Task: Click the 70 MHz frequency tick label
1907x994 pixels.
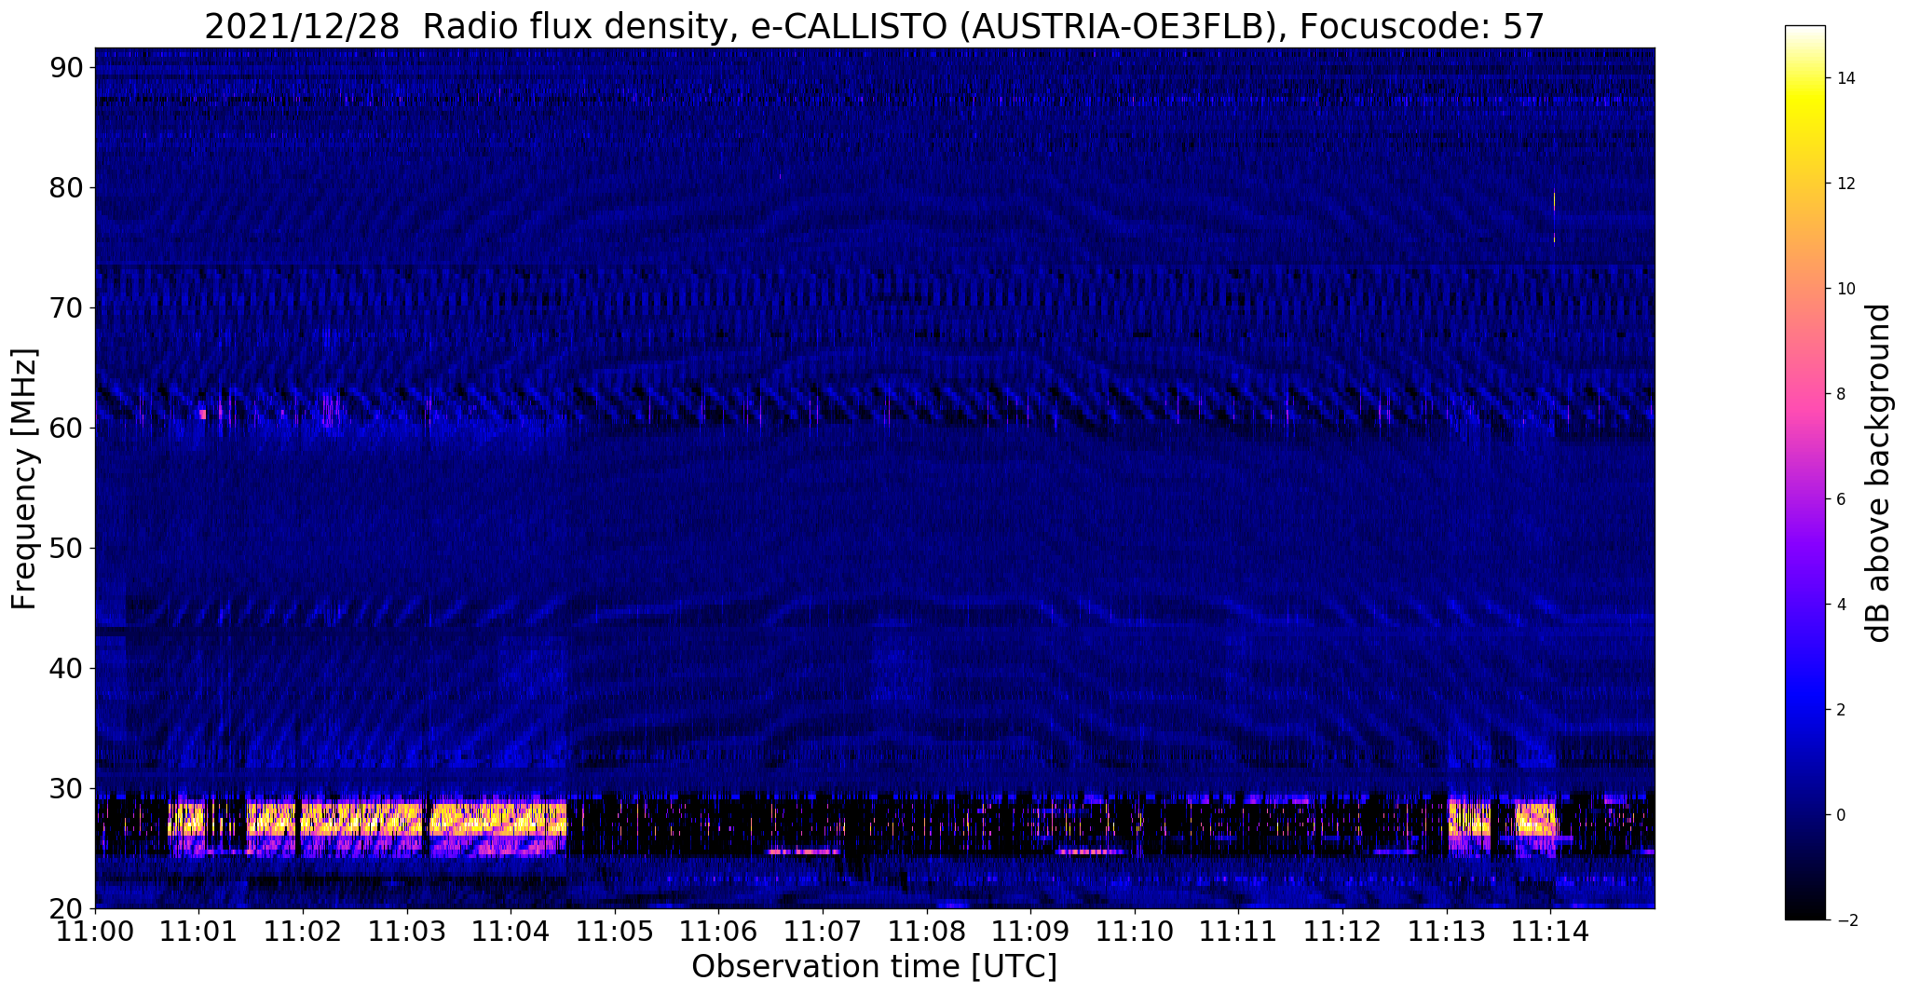Action: tap(66, 307)
